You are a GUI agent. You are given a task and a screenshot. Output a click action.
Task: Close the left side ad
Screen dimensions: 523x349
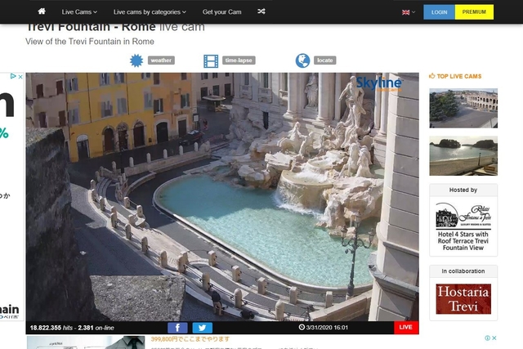(20, 76)
